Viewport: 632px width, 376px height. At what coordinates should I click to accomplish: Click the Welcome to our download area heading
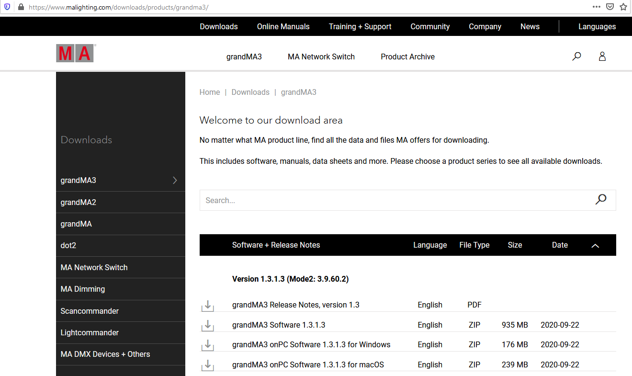[x=271, y=120]
